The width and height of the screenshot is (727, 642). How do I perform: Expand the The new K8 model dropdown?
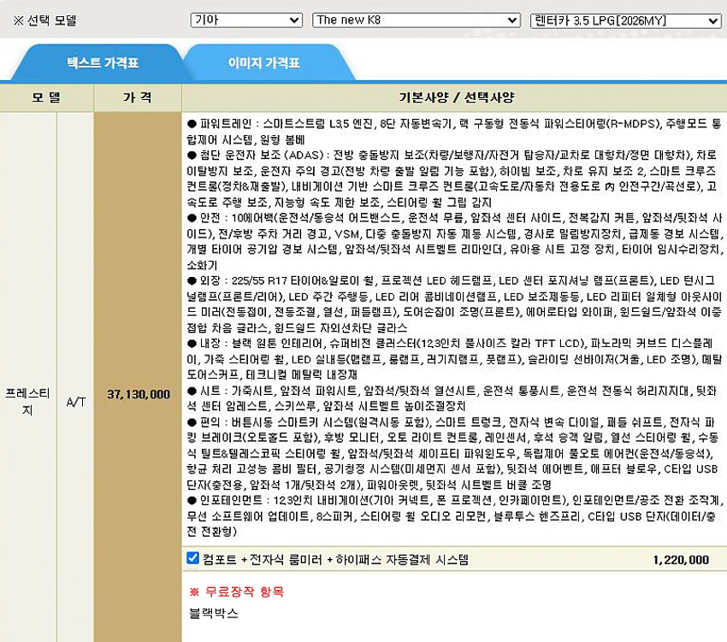point(416,21)
